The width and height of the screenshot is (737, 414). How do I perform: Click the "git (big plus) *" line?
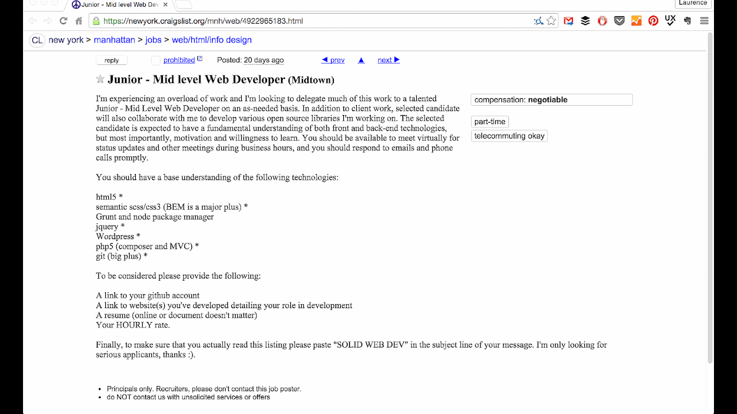click(121, 256)
